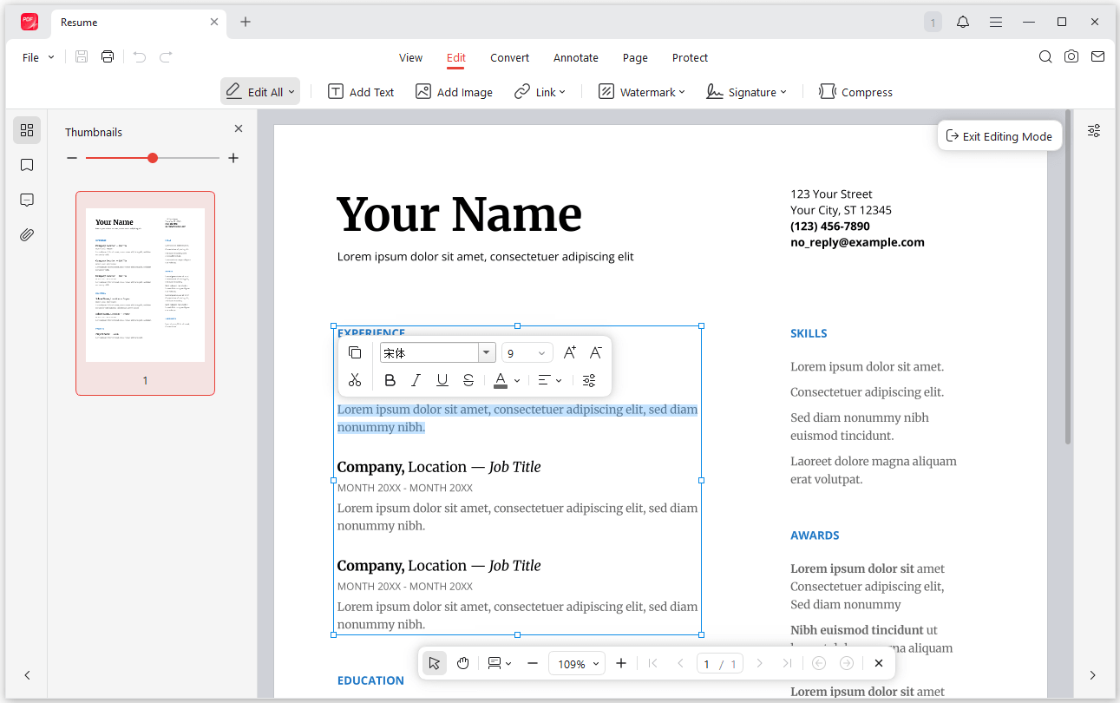
Task: Open text properties icon in floating toolbar
Action: click(x=589, y=380)
